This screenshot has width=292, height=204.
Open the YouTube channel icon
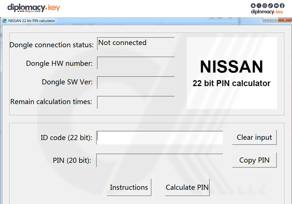pos(276,6)
